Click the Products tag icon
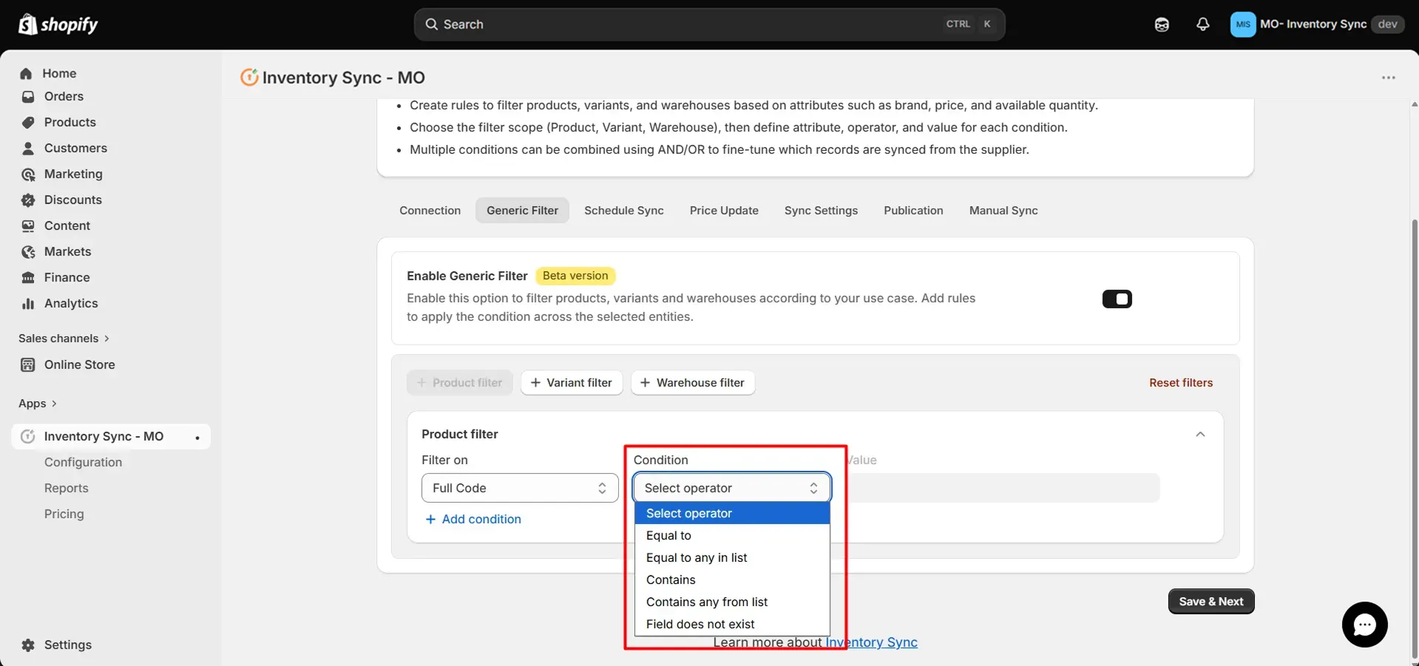This screenshot has height=666, width=1419. (28, 123)
